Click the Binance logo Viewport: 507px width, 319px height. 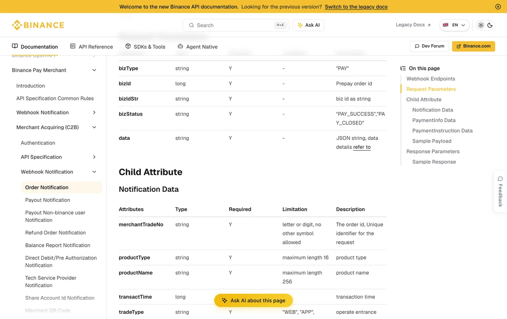38,25
